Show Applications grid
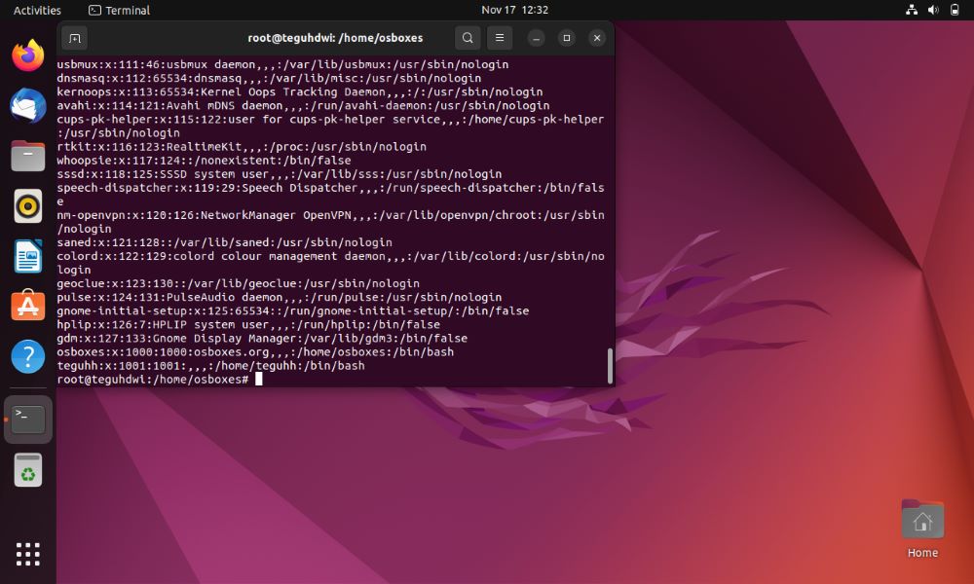974x584 pixels. point(28,554)
